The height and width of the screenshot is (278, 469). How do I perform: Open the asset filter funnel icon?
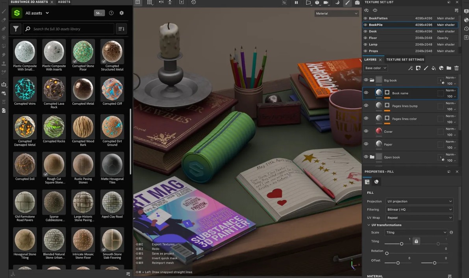coord(16,29)
